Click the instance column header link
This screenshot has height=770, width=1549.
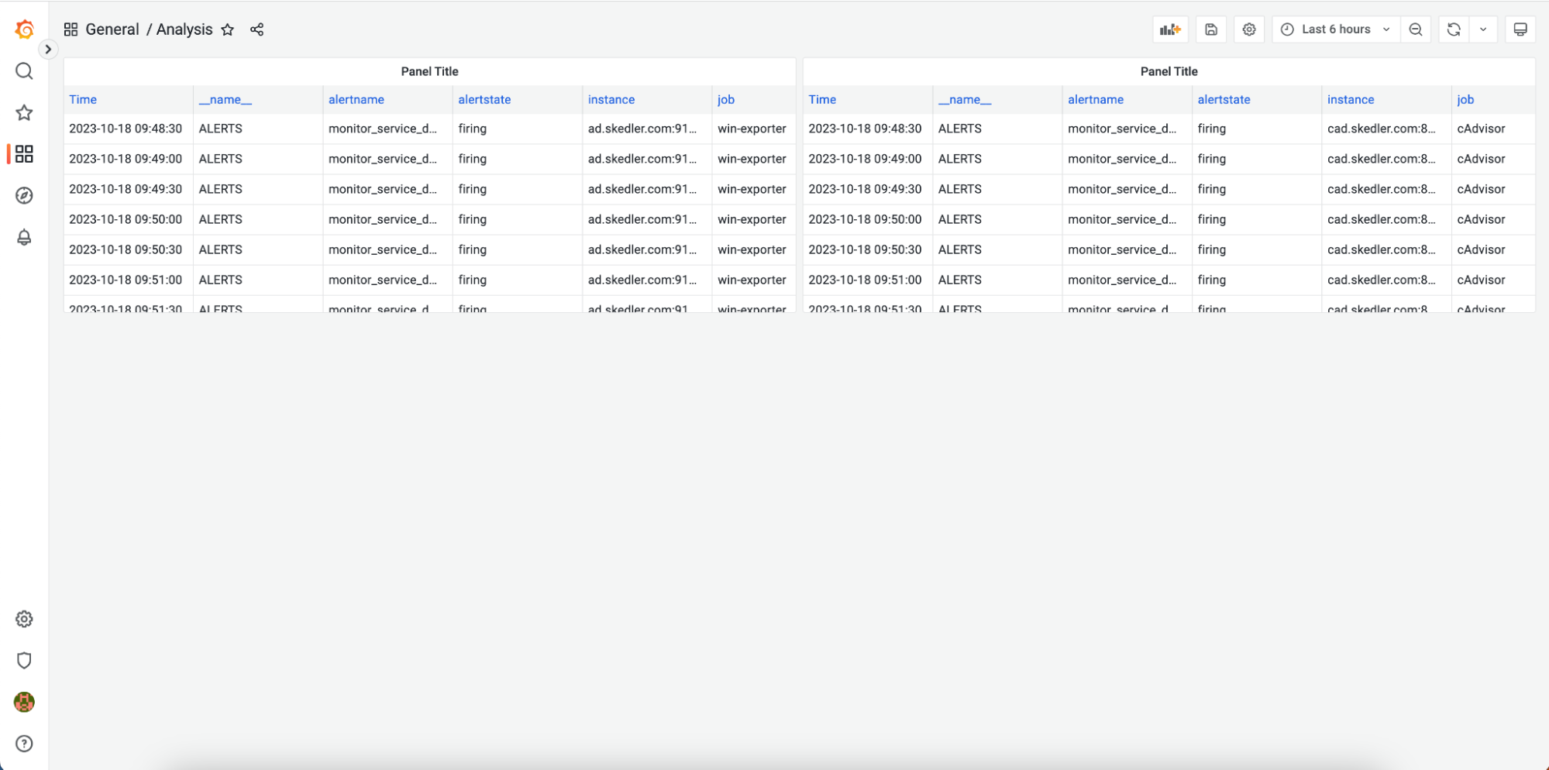coord(611,99)
